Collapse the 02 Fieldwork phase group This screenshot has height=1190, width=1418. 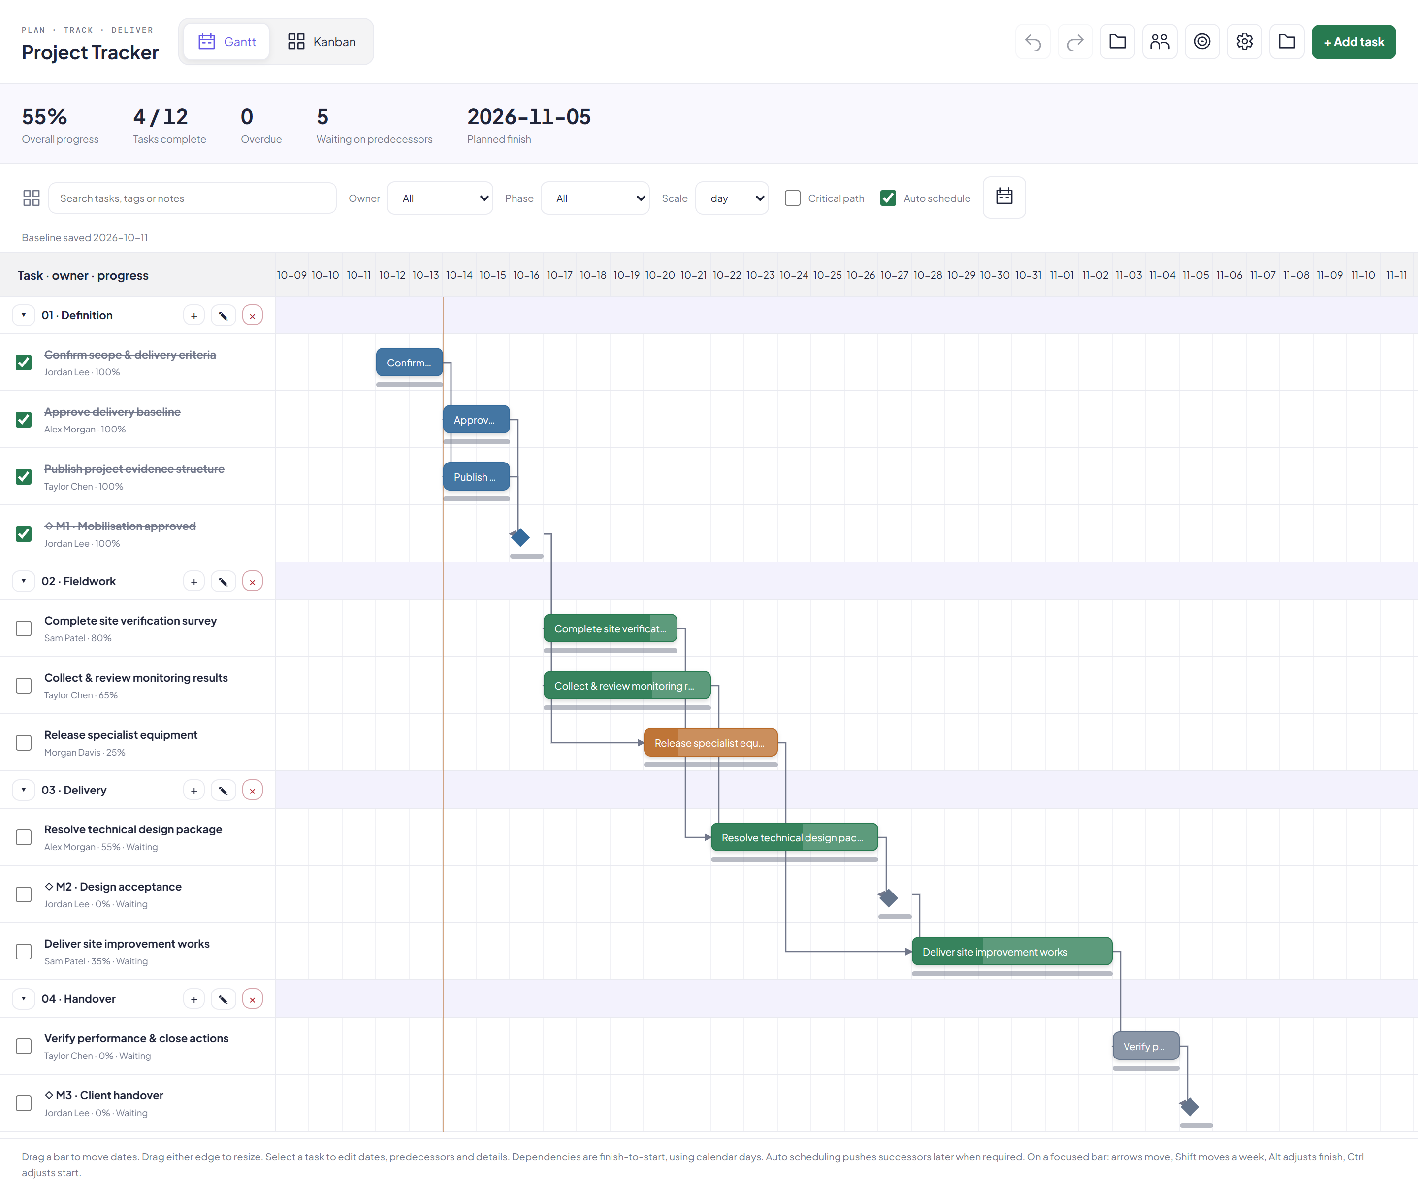[x=24, y=582]
